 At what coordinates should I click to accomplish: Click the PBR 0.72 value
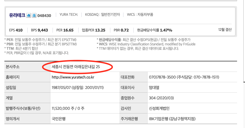(121, 30)
